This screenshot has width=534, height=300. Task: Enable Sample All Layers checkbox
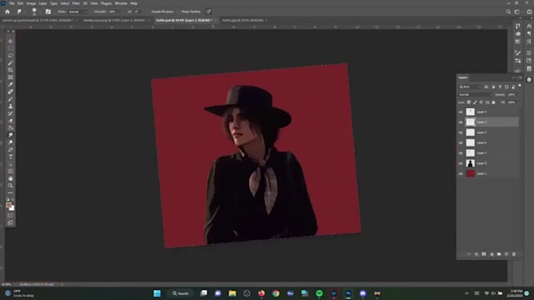pyautogui.click(x=149, y=12)
